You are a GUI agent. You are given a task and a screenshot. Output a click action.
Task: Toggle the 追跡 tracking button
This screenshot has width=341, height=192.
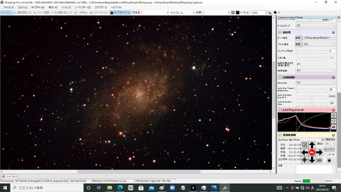tap(319, 160)
